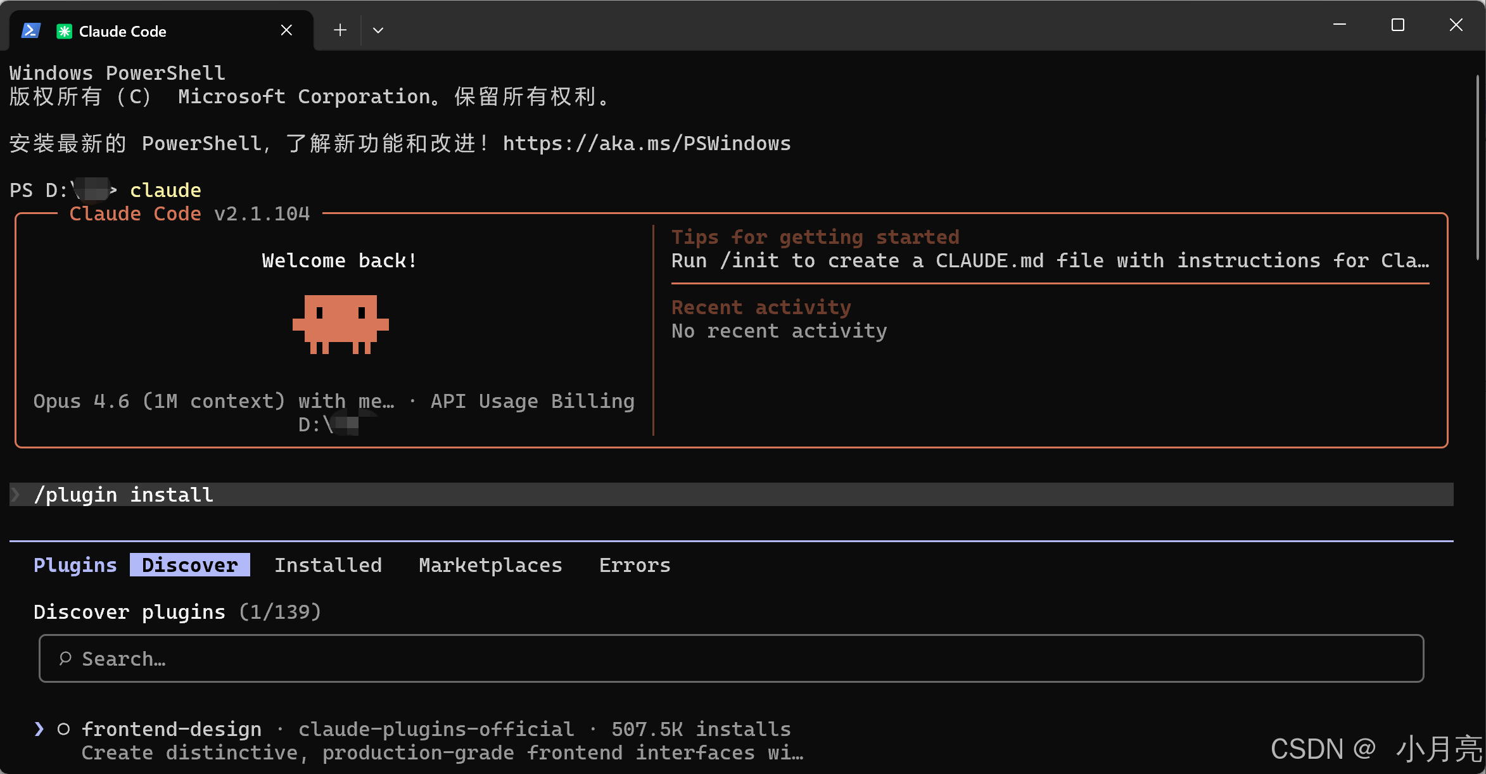Click the Claude pixel mascot image
The height and width of the screenshot is (774, 1486).
(x=341, y=324)
